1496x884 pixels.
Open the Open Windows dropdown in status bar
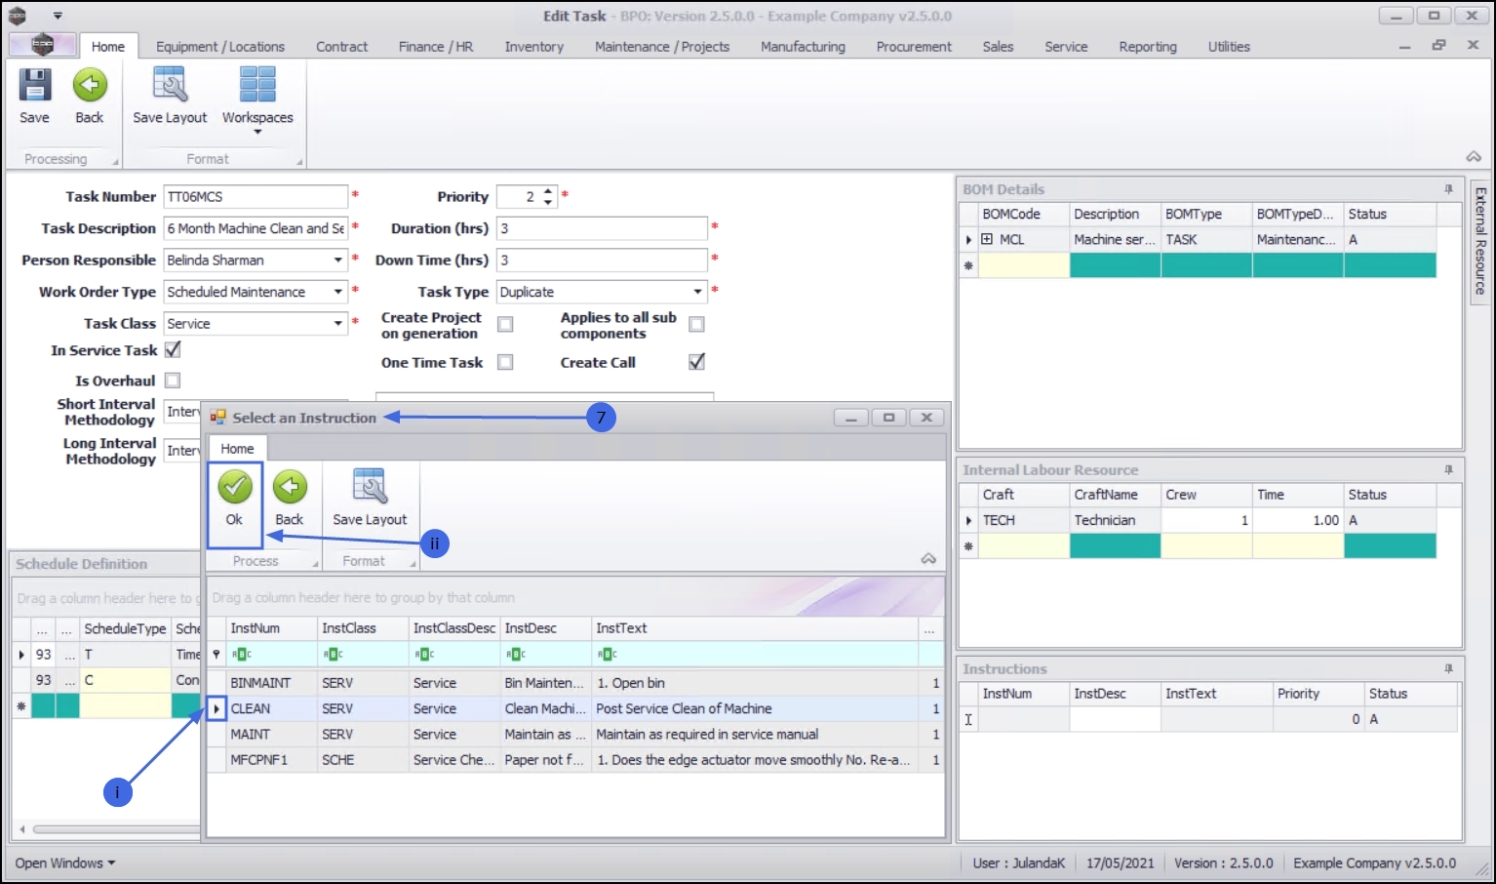64,864
